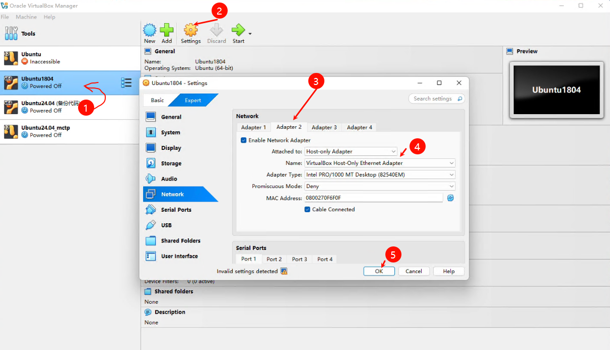Click the MAC Address field

coord(373,198)
